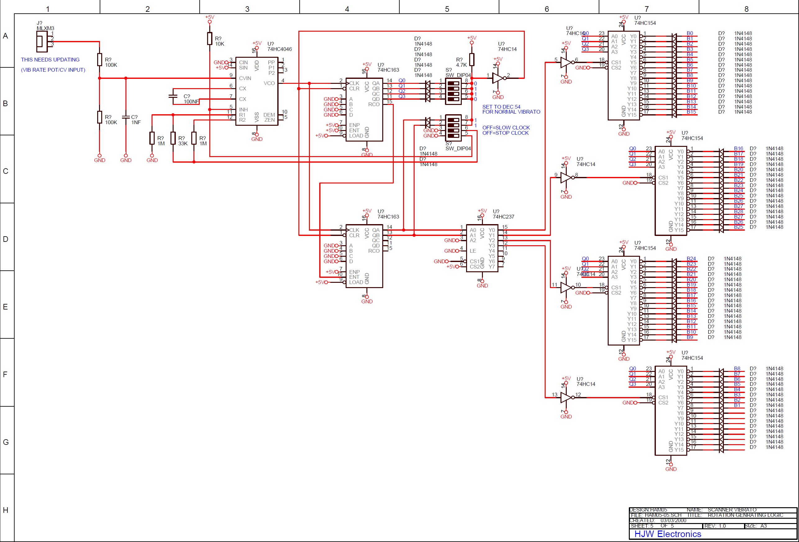The image size is (799, 542).
Task: Toggle first switch of upper SW_DIP04
Action: [x=453, y=83]
